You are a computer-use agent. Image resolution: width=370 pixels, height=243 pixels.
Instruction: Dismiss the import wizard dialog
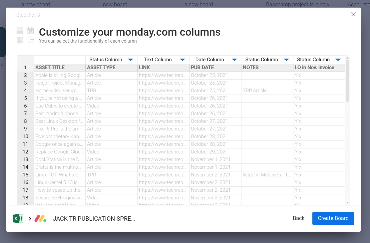point(353,14)
